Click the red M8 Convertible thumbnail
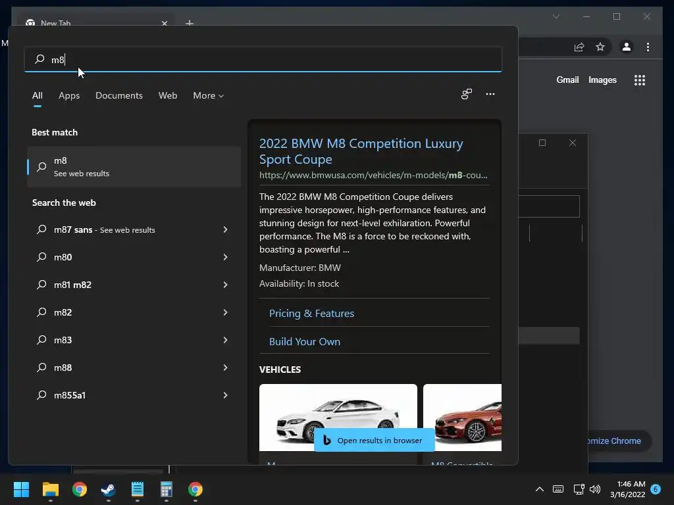 pyautogui.click(x=462, y=418)
